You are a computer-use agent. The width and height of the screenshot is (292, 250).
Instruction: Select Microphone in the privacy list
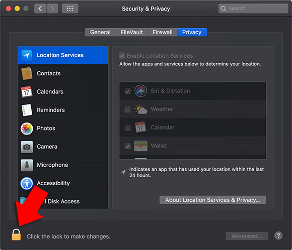pos(63,165)
